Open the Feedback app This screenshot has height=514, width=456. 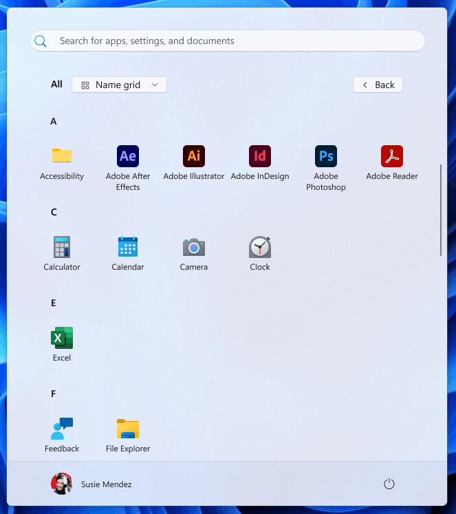tap(62, 435)
